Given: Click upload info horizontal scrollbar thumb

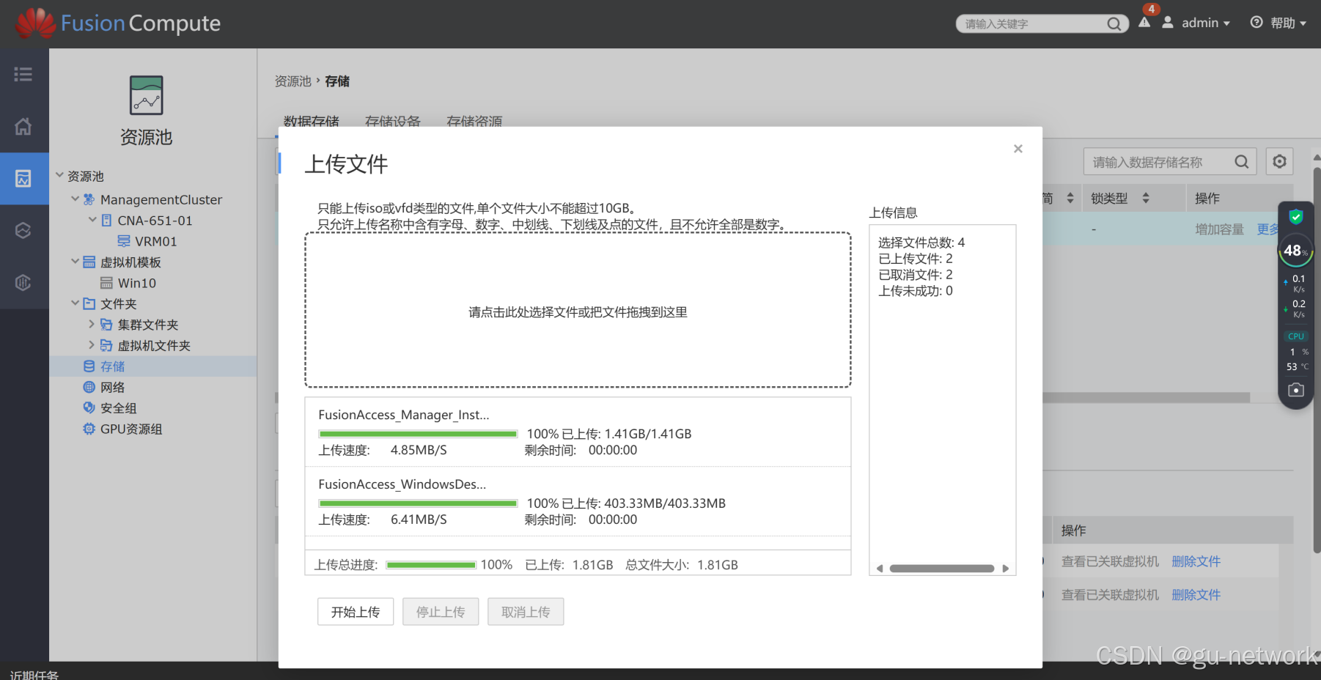Looking at the screenshot, I should point(942,569).
